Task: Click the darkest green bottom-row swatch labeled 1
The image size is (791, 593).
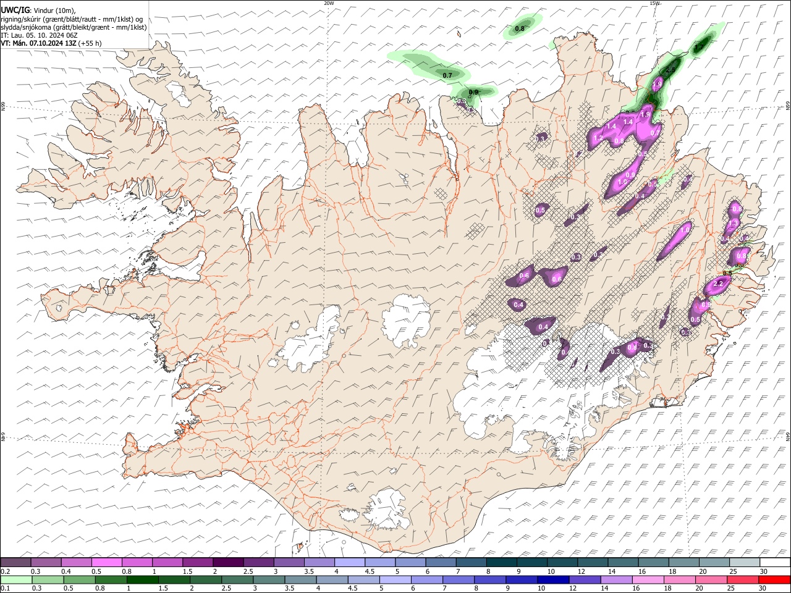Action: [x=143, y=579]
